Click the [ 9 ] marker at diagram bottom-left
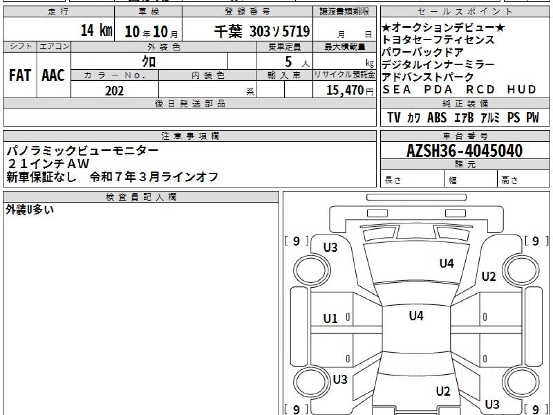Viewport: 553px width, 415px height. tap(296, 409)
